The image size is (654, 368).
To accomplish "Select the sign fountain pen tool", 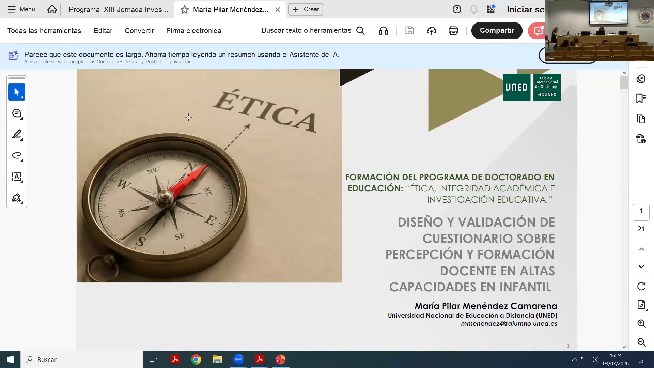I will pyautogui.click(x=17, y=198).
